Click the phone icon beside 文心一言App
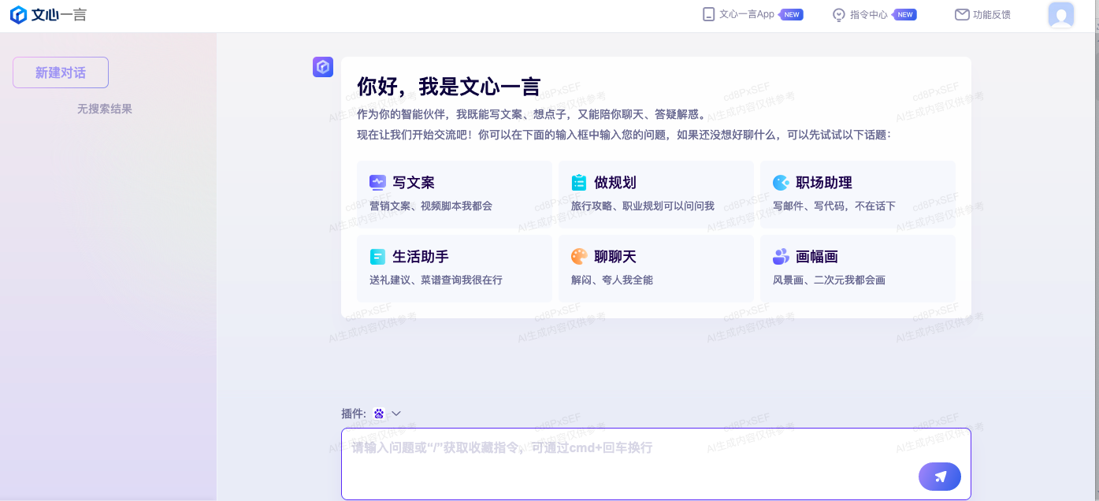This screenshot has width=1099, height=501. 708,14
